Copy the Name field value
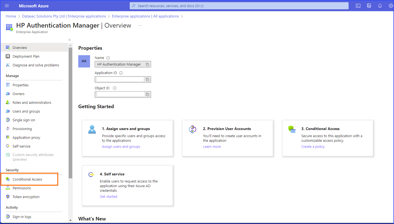The height and width of the screenshot is (224, 394). [147, 64]
